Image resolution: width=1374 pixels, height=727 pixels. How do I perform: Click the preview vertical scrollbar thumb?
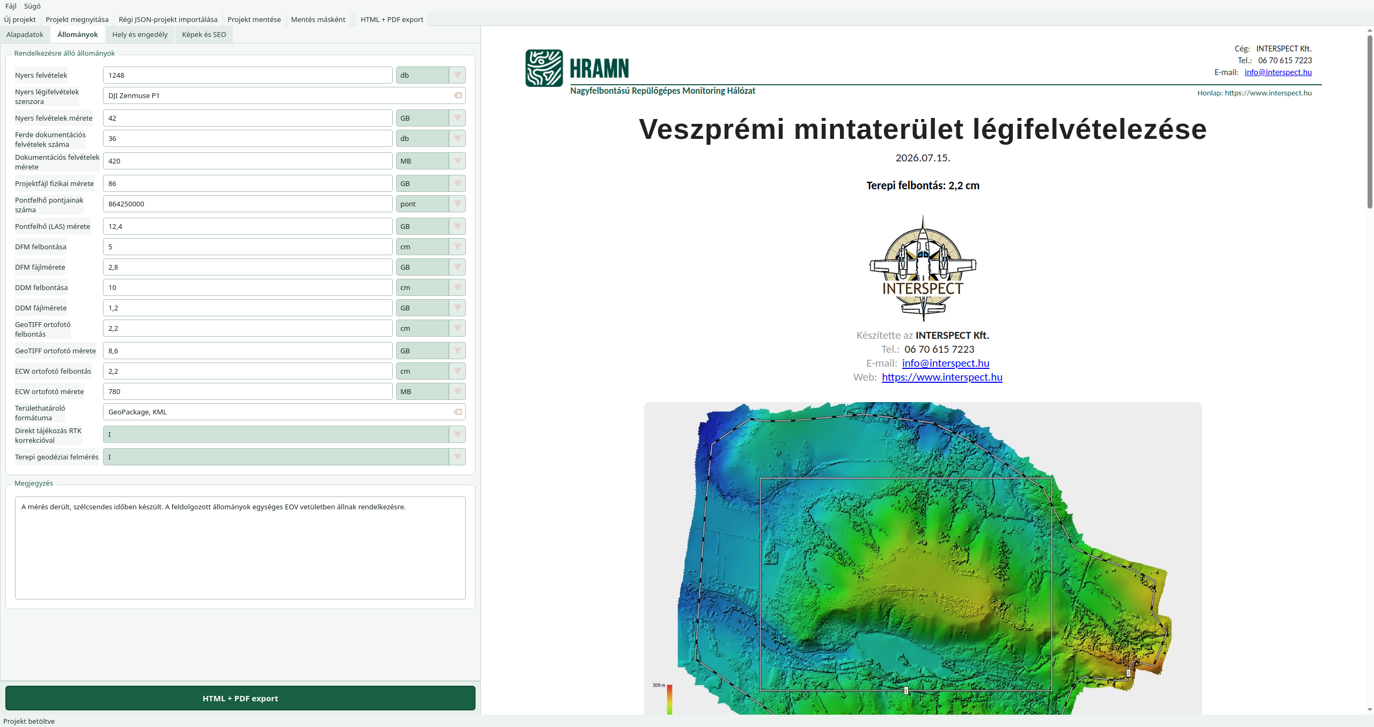pyautogui.click(x=1370, y=122)
